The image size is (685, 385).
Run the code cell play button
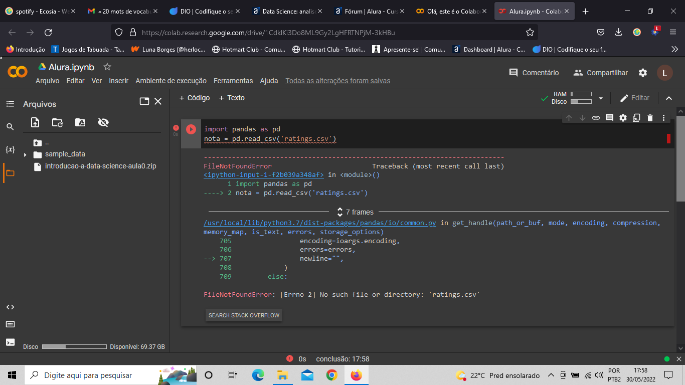(x=191, y=129)
